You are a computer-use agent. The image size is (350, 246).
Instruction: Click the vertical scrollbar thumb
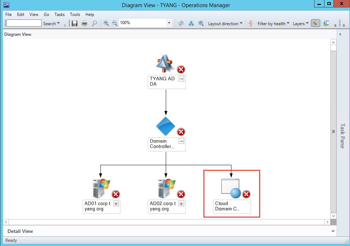[x=333, y=132]
